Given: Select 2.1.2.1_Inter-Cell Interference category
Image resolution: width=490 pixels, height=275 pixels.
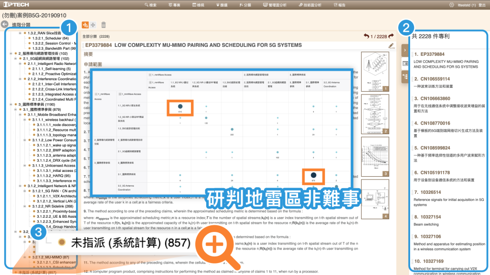Looking at the screenshot, I should point(54,84).
